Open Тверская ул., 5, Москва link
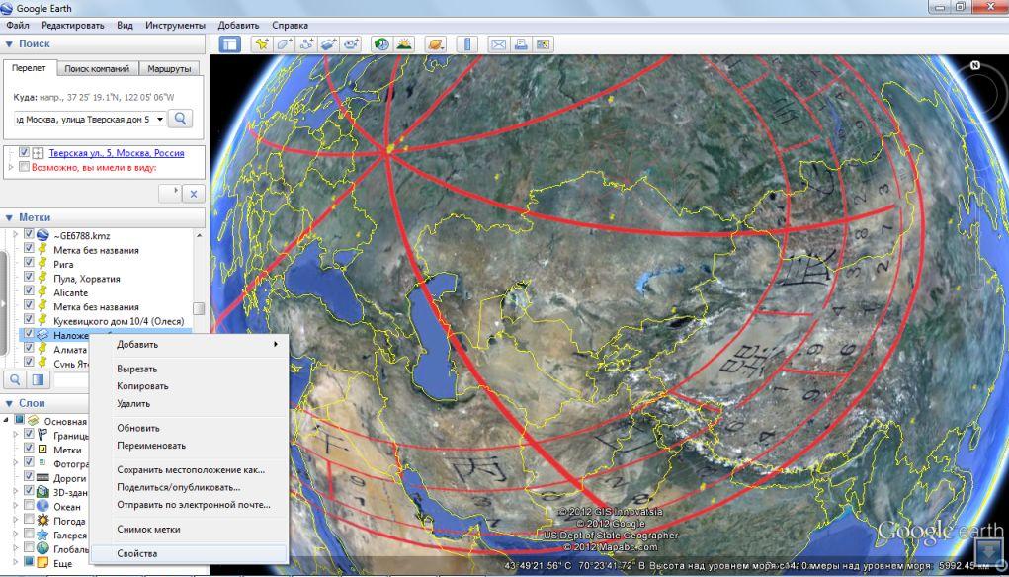The width and height of the screenshot is (1009, 577). pos(117,153)
